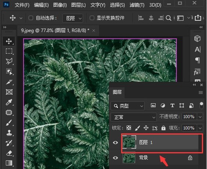The height and width of the screenshot is (169, 207).
Task: Open the 选择(S) menu
Action: tap(117, 5)
